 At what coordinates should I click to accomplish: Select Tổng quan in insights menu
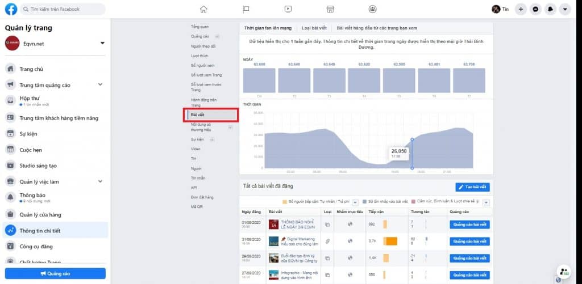(x=199, y=27)
